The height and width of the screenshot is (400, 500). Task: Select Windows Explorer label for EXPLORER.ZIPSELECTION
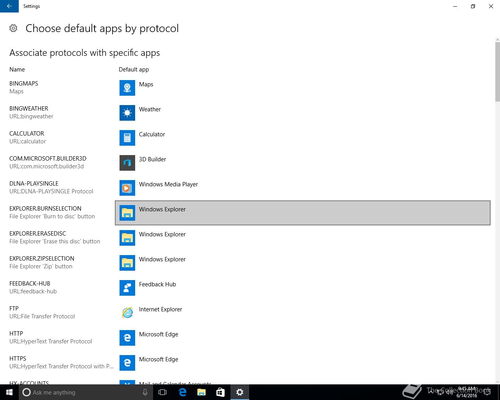click(162, 259)
